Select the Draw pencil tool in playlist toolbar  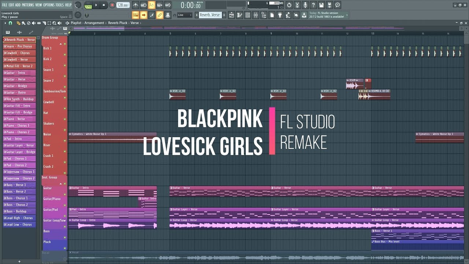tap(18, 23)
